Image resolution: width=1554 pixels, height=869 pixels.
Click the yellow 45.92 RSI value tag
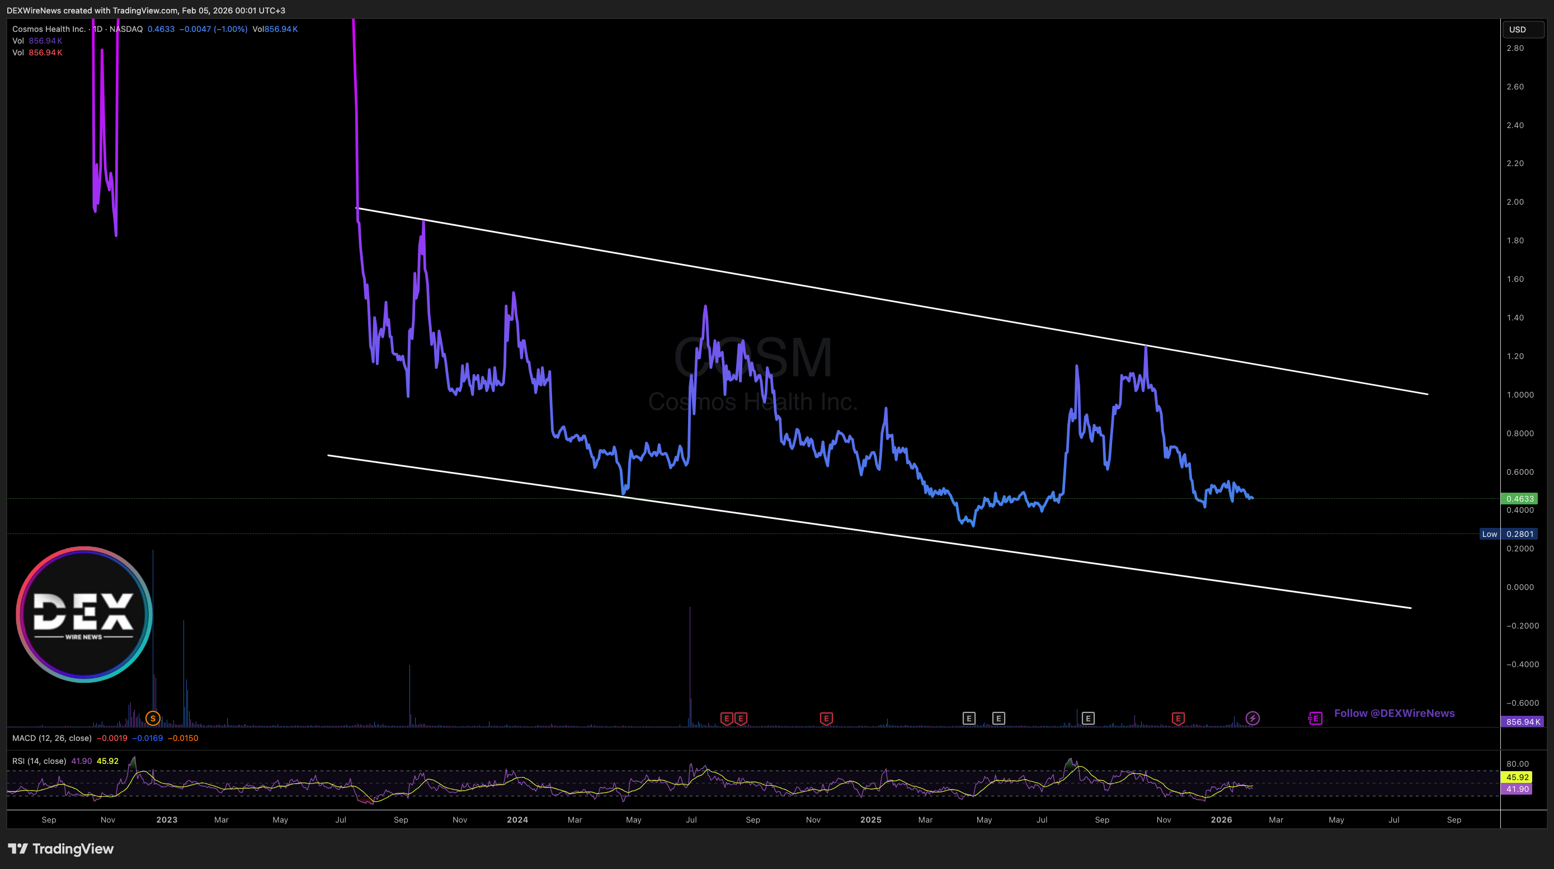(1517, 777)
